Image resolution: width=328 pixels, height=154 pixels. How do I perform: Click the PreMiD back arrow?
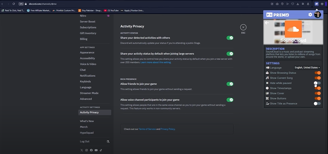(267, 23)
